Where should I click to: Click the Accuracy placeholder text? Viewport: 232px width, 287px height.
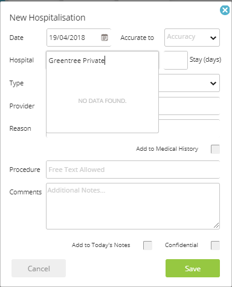coord(181,36)
